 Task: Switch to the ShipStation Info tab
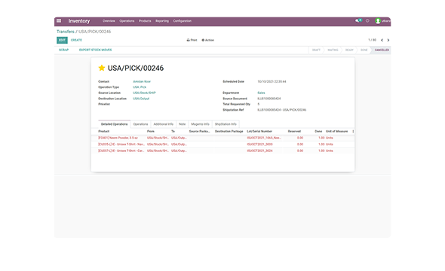(x=226, y=124)
